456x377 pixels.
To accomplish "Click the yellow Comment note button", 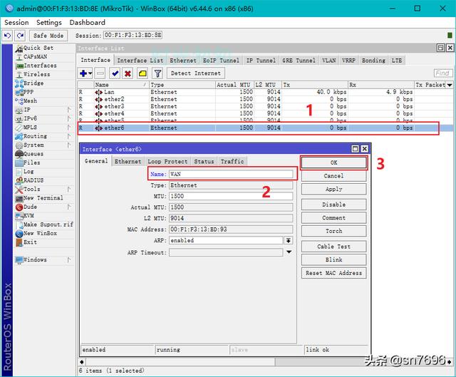I will 142,73.
